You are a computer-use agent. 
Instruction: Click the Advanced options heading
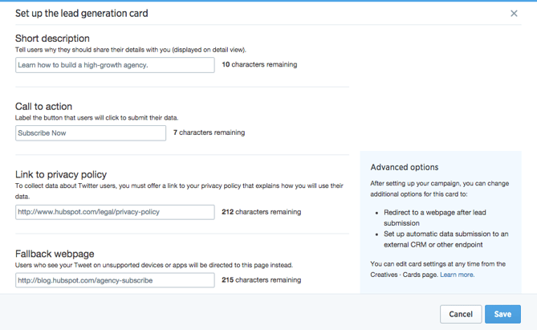pyautogui.click(x=405, y=167)
